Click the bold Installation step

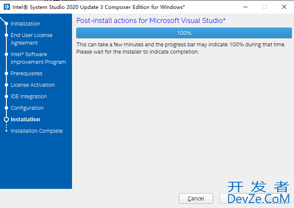(25, 120)
